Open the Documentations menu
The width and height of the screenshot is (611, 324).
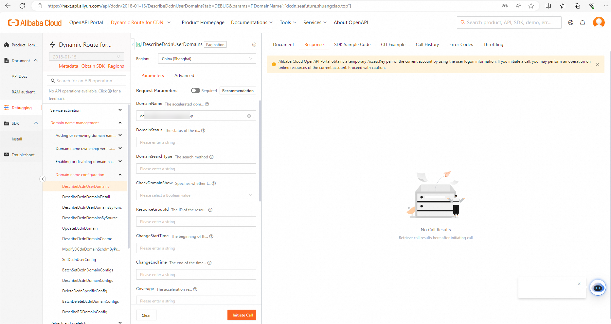(x=252, y=23)
